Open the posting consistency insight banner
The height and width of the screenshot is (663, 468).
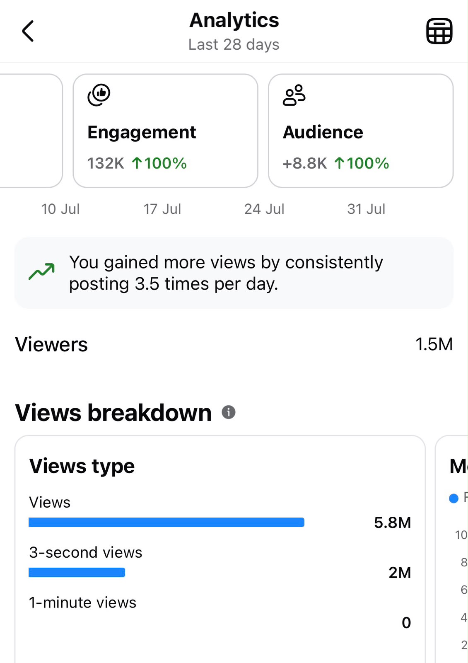(x=234, y=273)
